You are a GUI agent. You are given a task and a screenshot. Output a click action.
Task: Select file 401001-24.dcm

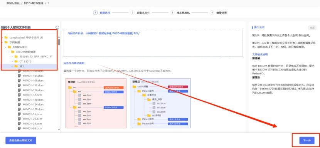tap(32, 123)
